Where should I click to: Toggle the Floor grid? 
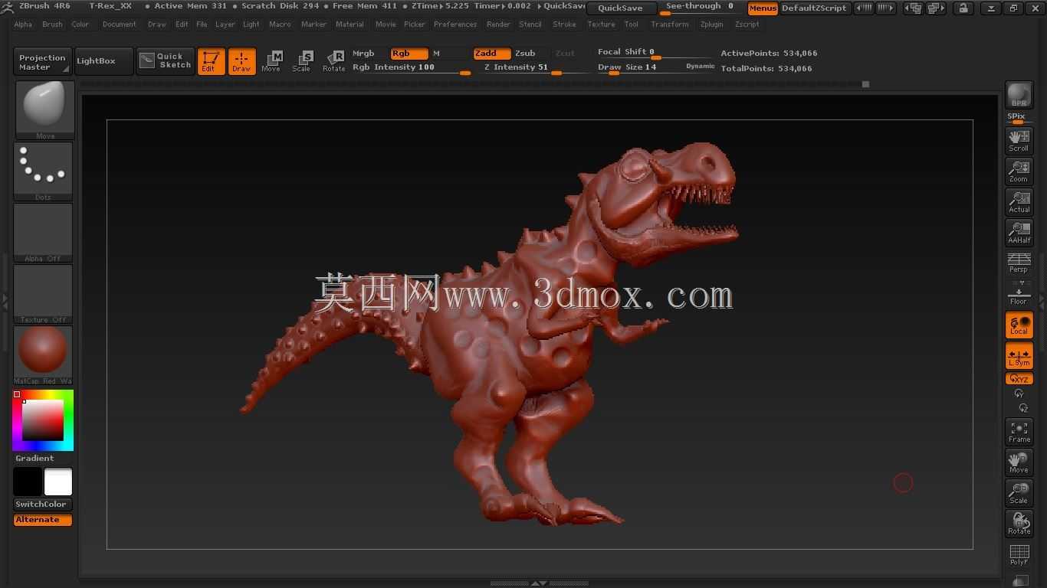[1019, 294]
